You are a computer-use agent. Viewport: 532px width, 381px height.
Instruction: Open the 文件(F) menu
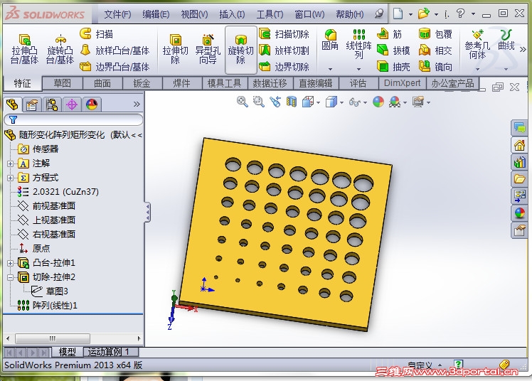click(117, 14)
